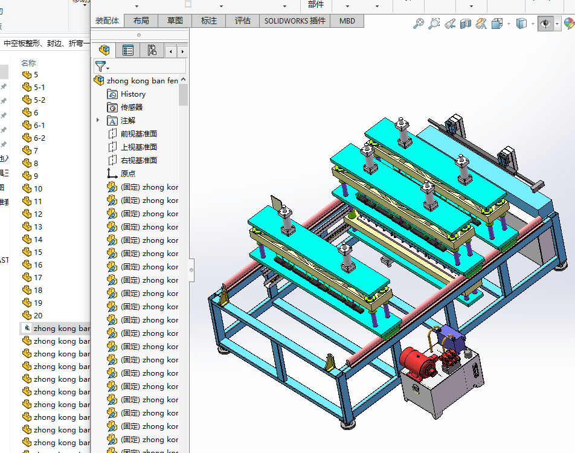The height and width of the screenshot is (453, 575).
Task: Switch to the 草图 tab
Action: point(175,21)
